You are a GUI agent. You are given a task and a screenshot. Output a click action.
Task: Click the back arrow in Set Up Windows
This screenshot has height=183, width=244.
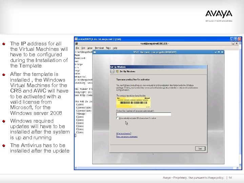click(x=112, y=71)
